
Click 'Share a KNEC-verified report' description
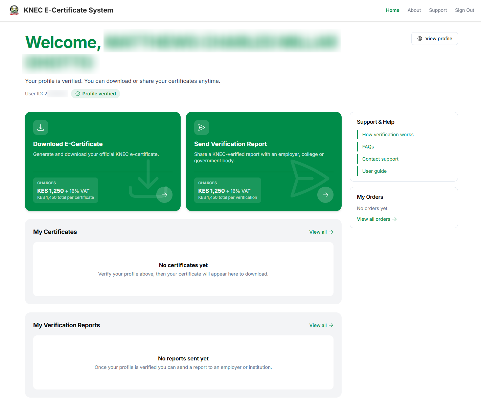pyautogui.click(x=259, y=157)
